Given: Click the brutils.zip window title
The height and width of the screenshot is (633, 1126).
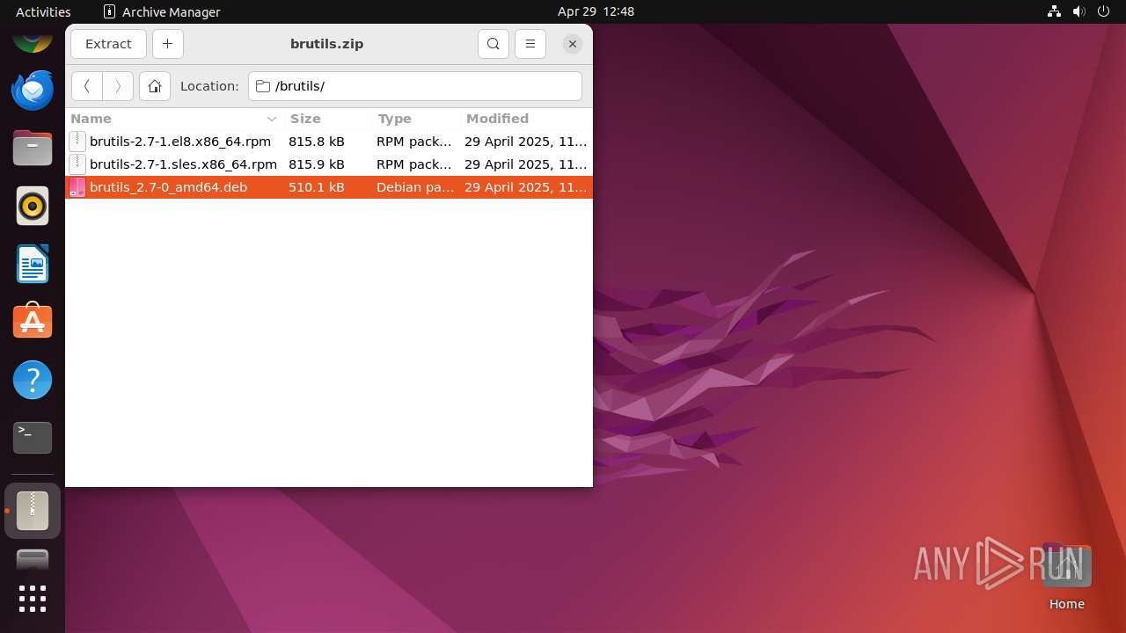Looking at the screenshot, I should (326, 44).
